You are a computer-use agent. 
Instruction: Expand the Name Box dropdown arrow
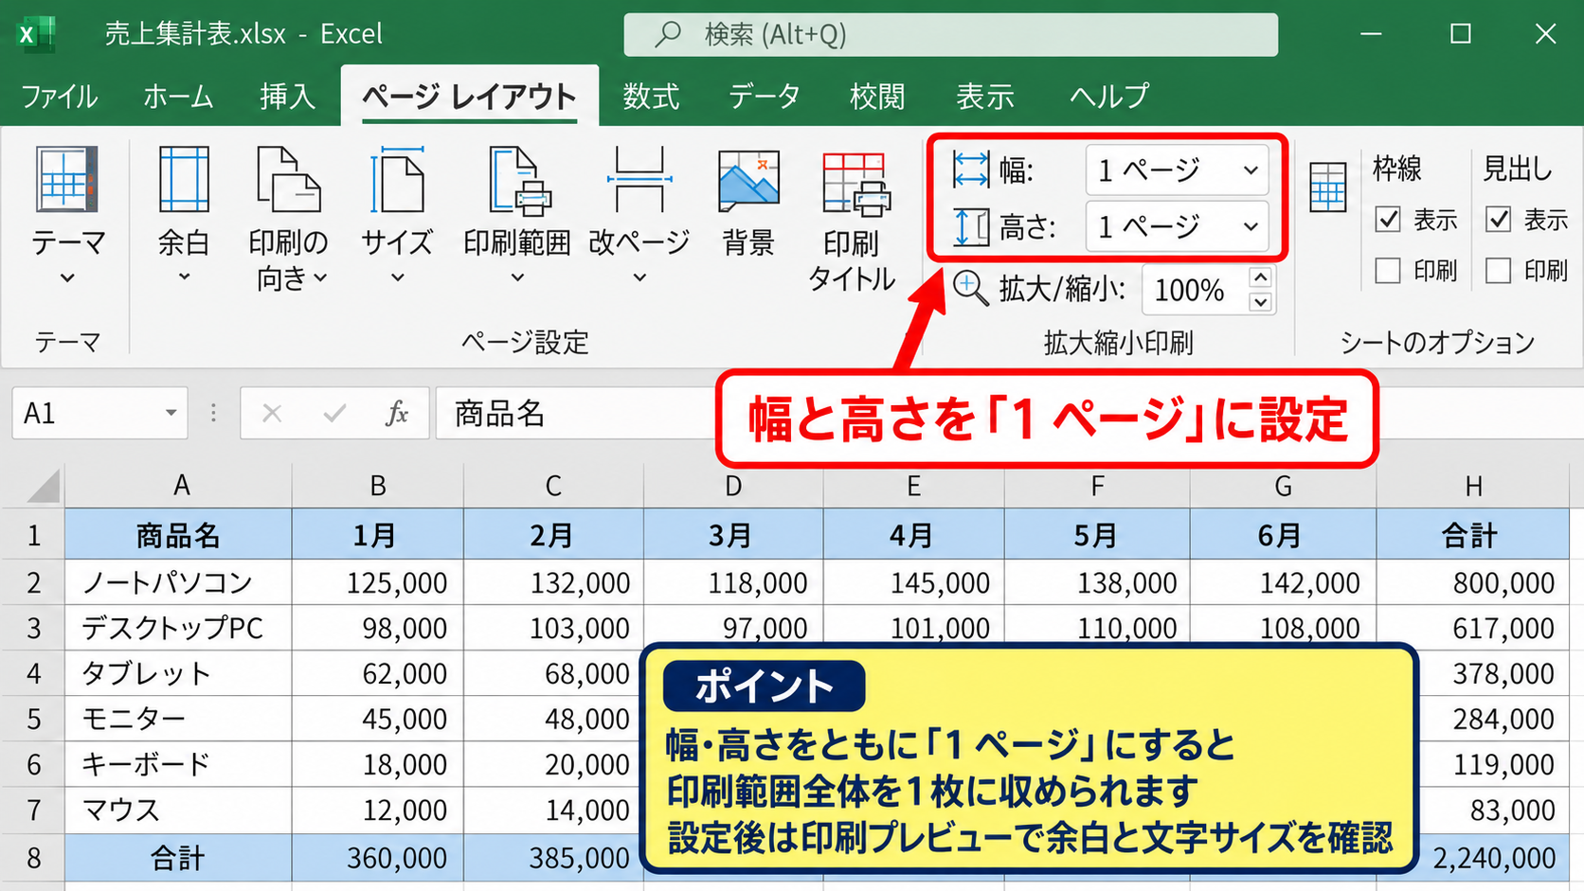[x=171, y=413]
